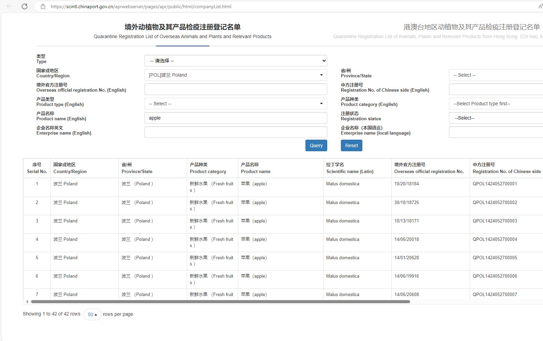The image size is (543, 341).
Task: Switch to the Overseas Animals and Plants tab
Action: 182,31
